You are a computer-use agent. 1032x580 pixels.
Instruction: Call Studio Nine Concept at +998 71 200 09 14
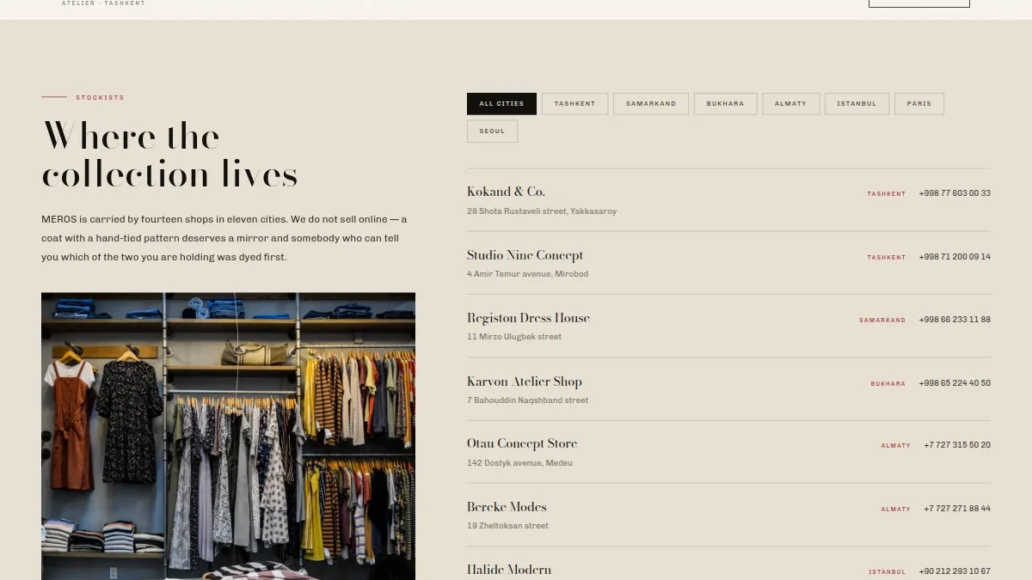click(955, 257)
